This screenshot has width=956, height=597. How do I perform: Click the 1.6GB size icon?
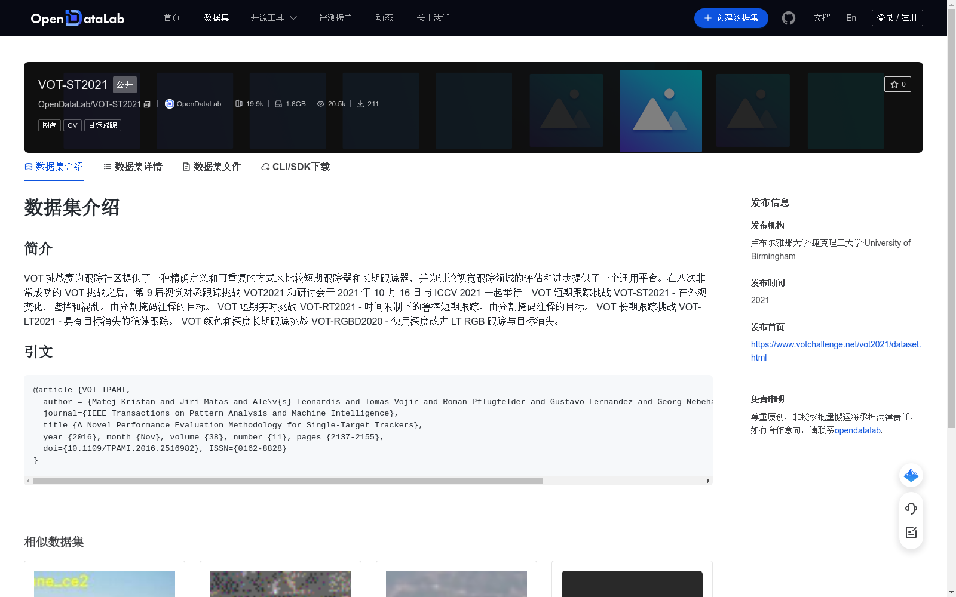[x=278, y=104]
